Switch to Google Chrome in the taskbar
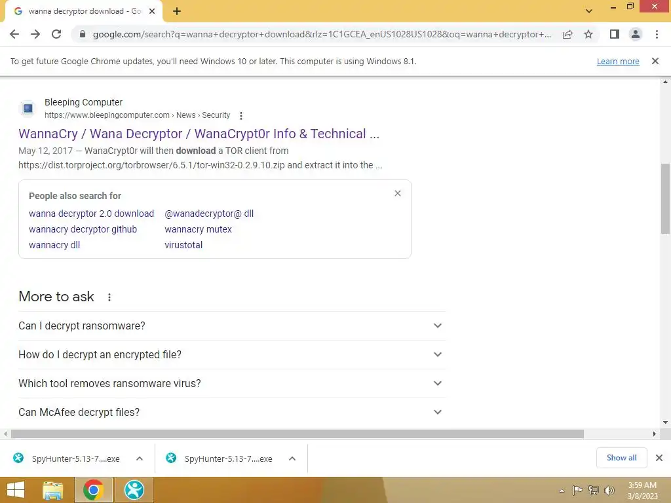Screen dimensions: 671x503 point(93,490)
